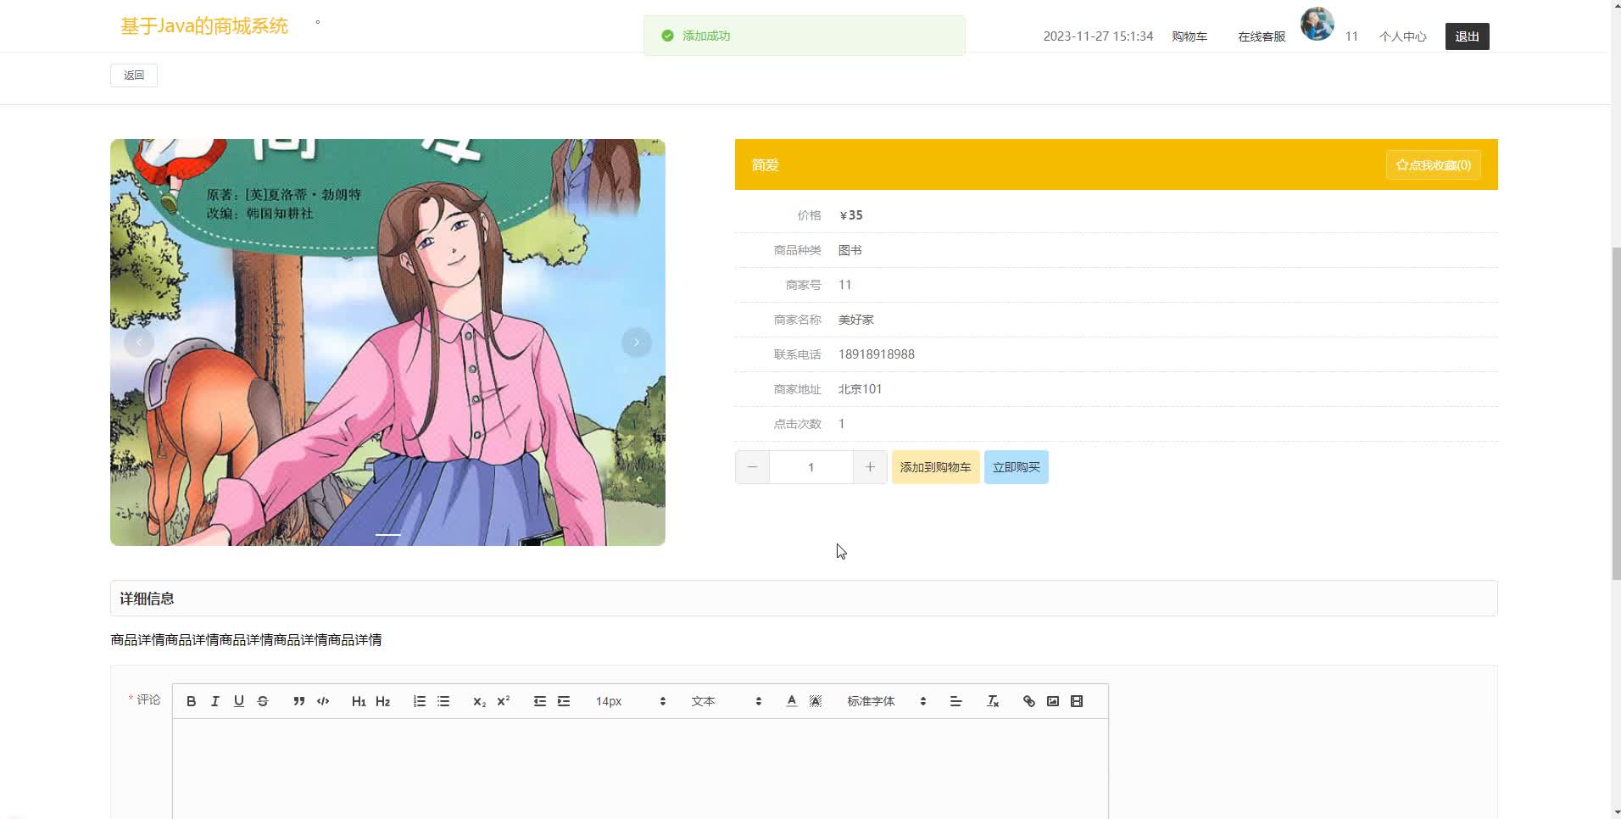Toggle bold formatting in comment editor
The height and width of the screenshot is (819, 1621).
click(191, 701)
